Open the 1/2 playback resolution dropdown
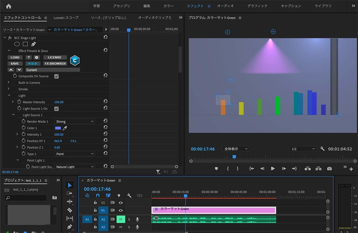Screen dimensions: 358x233 303,149
